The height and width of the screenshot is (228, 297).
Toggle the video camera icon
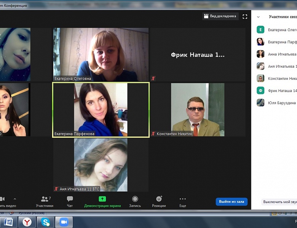click(x=2, y=199)
